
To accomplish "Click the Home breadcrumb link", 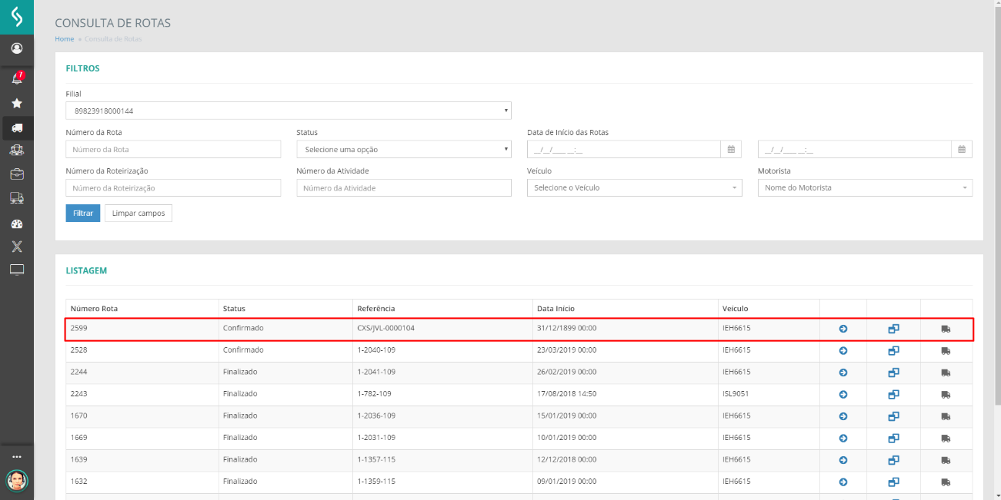I will click(x=64, y=39).
